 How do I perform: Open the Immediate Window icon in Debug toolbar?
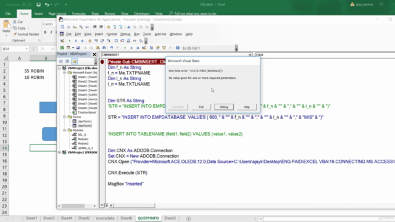(x=122, y=41)
